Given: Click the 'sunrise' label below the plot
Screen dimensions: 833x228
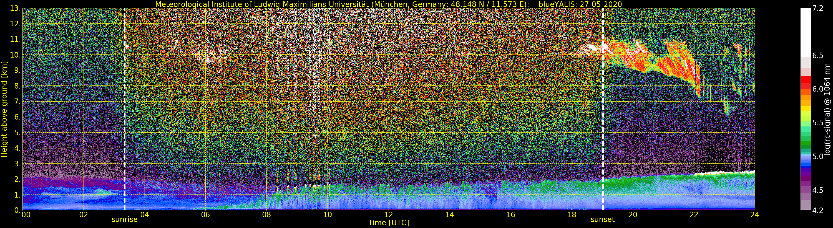Looking at the screenshot, I should pyautogui.click(x=125, y=220).
